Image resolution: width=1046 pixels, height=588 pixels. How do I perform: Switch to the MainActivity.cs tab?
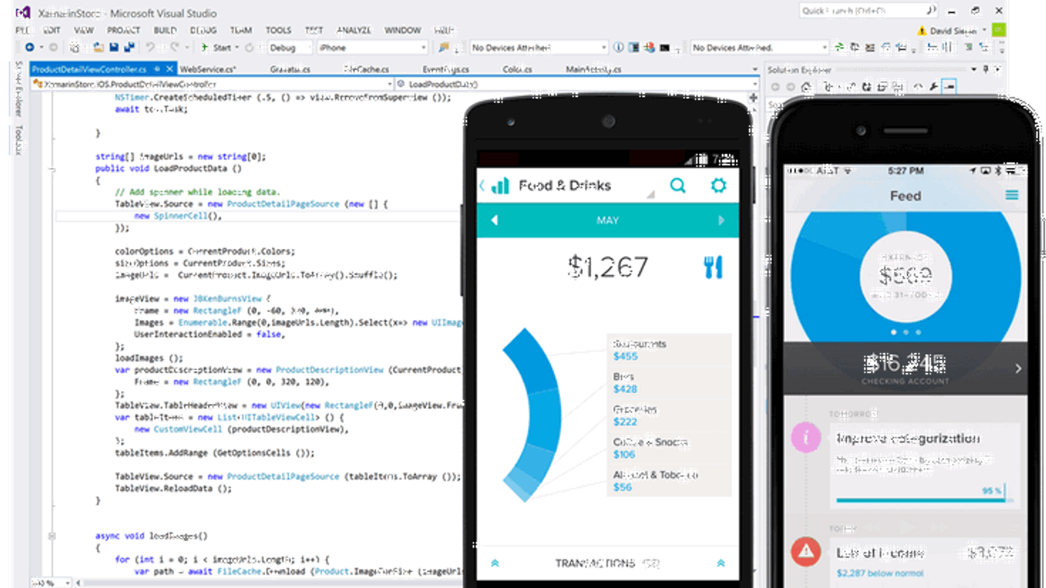(x=594, y=69)
